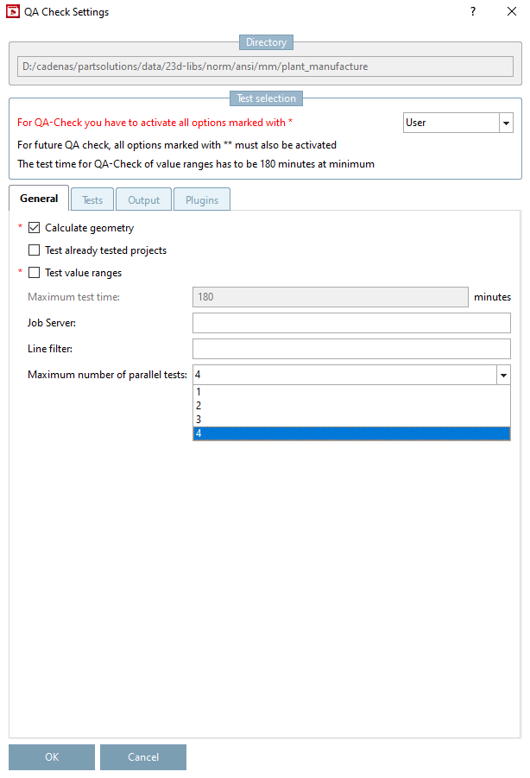530x778 pixels.
Task: Close the QA Check Settings dialog
Action: coord(512,12)
